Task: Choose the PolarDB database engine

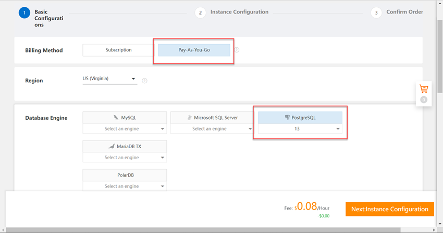Action: (125, 175)
